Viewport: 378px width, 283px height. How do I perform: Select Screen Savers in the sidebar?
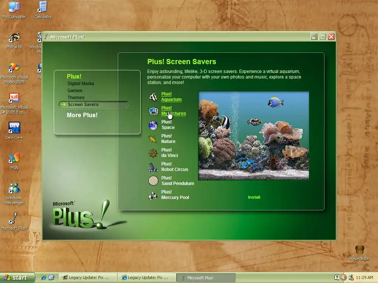tap(94, 104)
